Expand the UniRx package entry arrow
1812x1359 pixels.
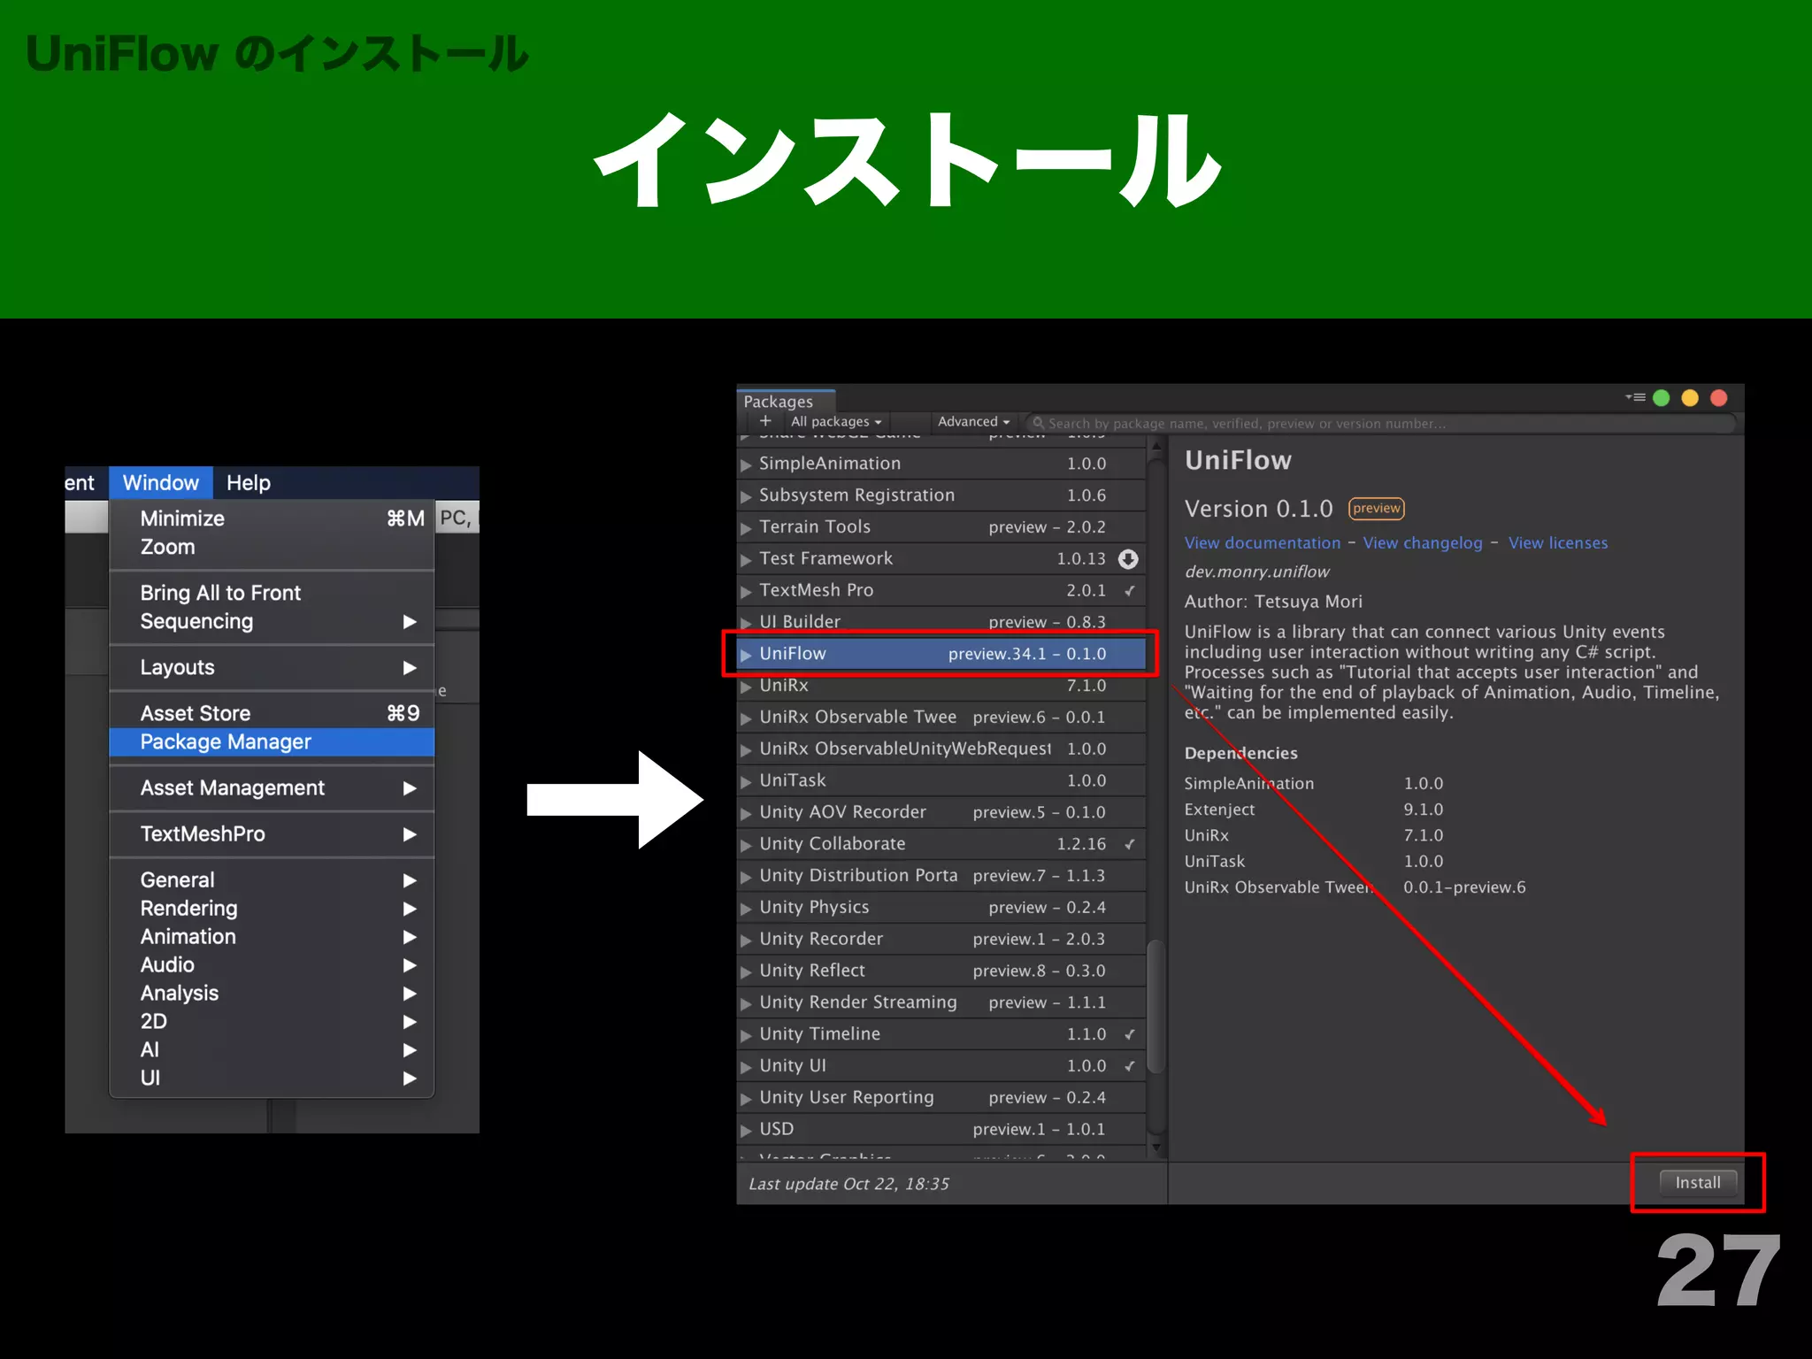pyautogui.click(x=746, y=687)
